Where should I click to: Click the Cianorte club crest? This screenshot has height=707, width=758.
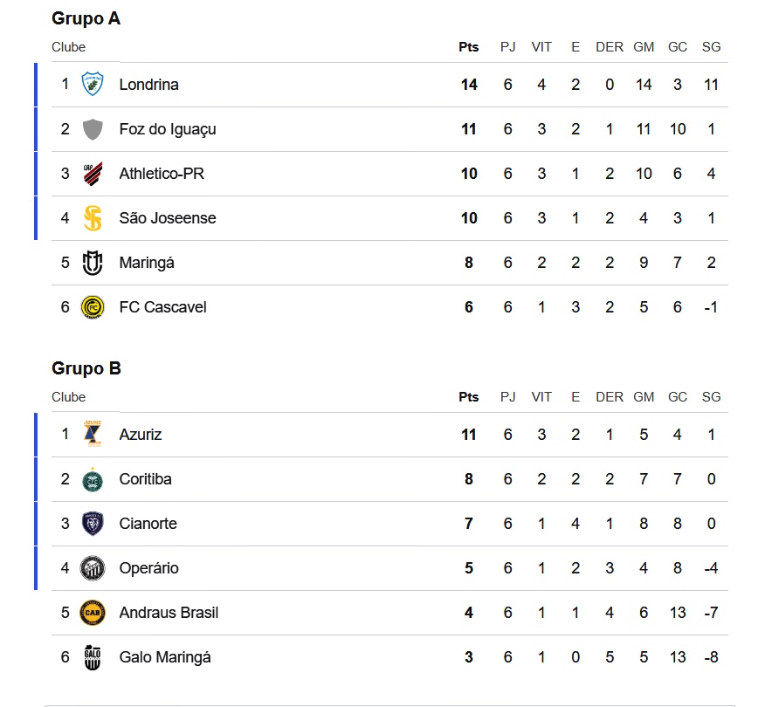point(93,524)
